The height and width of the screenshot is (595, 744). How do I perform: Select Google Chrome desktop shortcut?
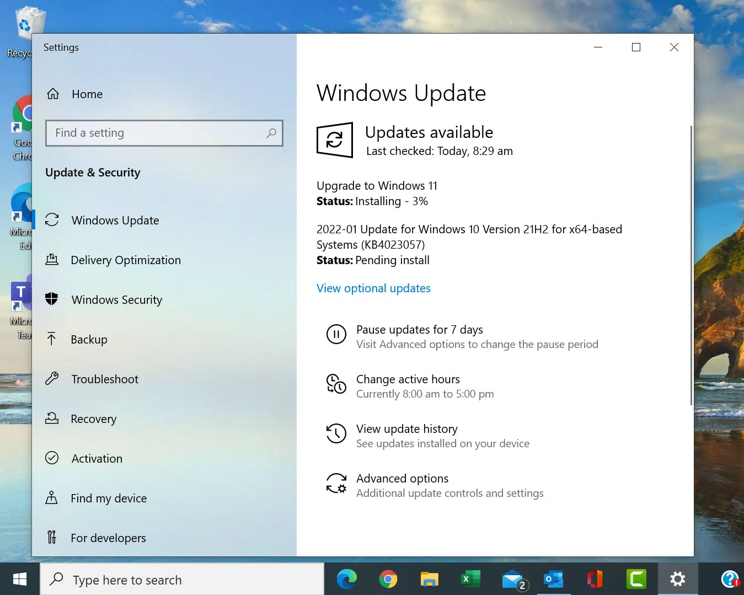pos(22,128)
